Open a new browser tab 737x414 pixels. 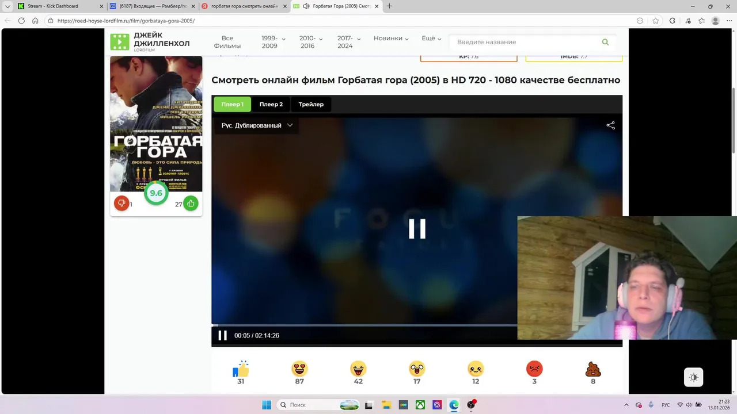coord(389,6)
